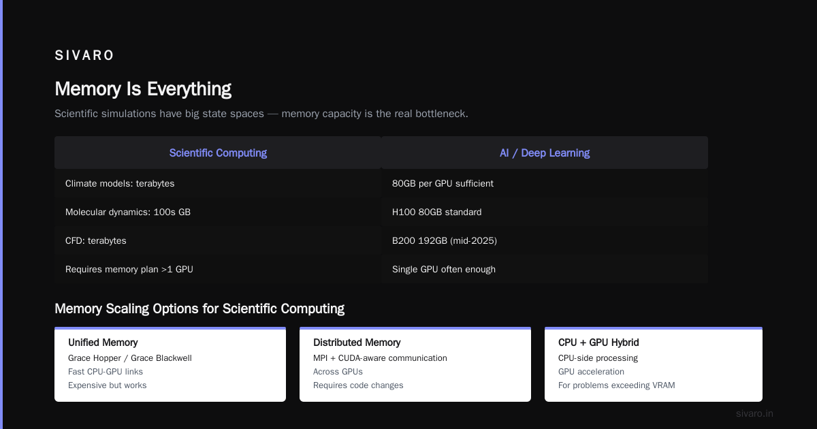Click the 'Expensive but works' line
817x429 pixels.
(x=108, y=385)
